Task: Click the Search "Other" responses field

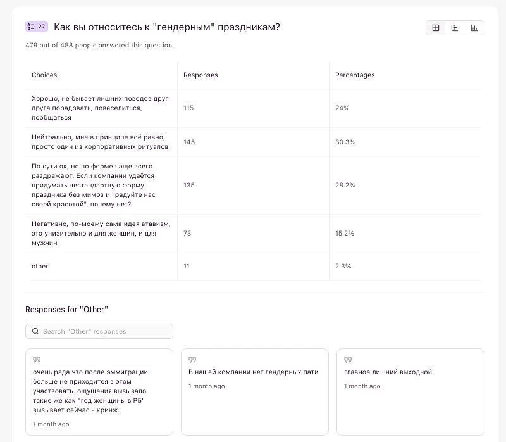Action: click(x=104, y=331)
